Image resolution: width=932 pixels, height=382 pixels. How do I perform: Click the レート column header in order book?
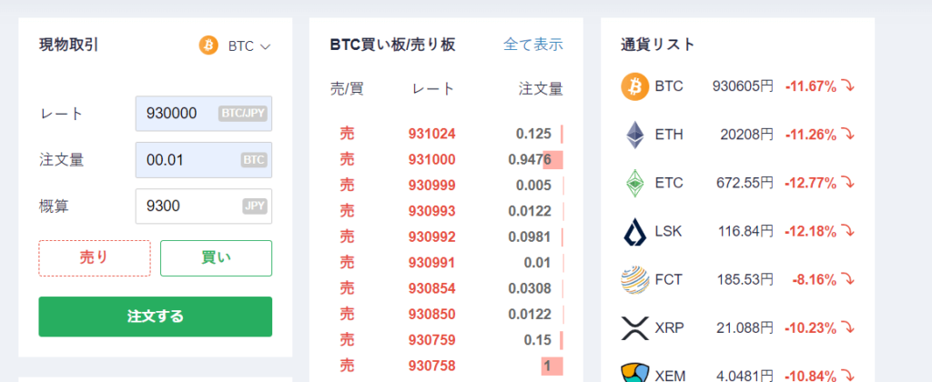[x=433, y=89]
